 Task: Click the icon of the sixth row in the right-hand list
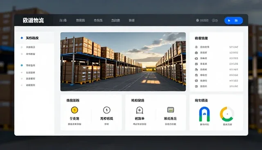click(196, 75)
